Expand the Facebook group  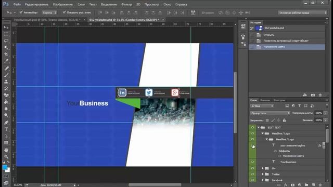(x=263, y=180)
